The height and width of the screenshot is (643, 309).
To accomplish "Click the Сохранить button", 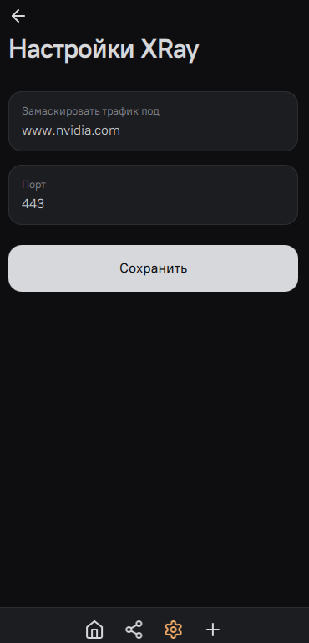I will [x=154, y=268].
